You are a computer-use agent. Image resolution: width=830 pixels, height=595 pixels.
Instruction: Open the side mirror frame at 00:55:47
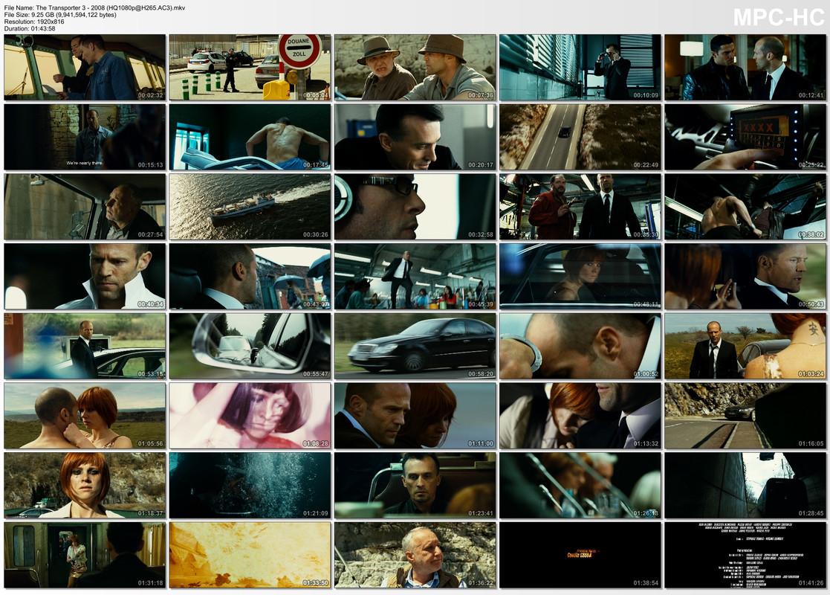250,346
